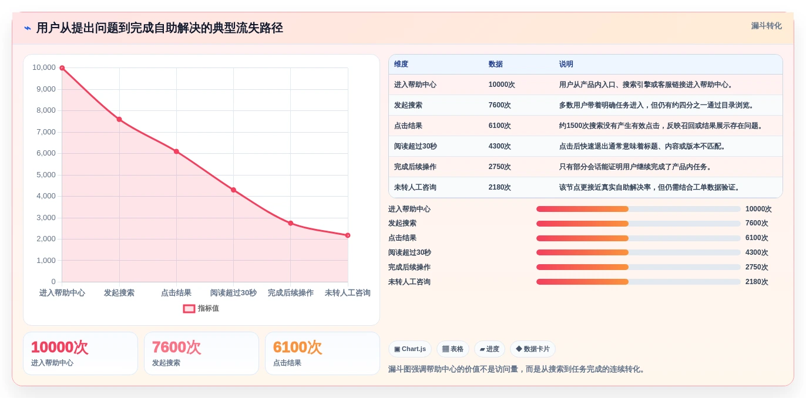Image resolution: width=806 pixels, height=398 pixels.
Task: Click the chart data point for 未转人工咨询
Action: [x=348, y=235]
